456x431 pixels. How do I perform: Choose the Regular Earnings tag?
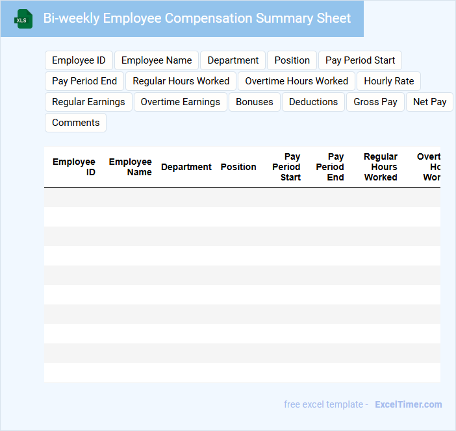click(88, 102)
